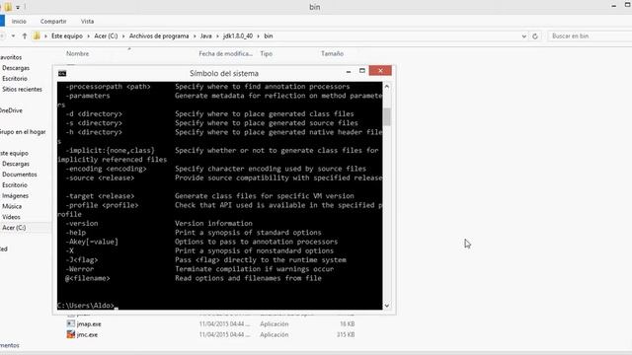Screen dimensions: 632x355
Task: Select 'Acer (C:)' in the address path
Action: (x=106, y=36)
